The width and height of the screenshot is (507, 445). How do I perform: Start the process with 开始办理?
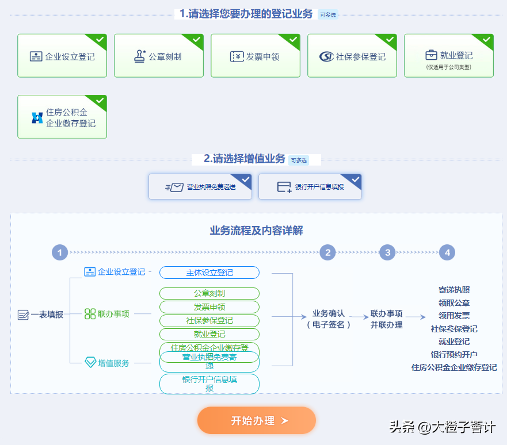[257, 420]
